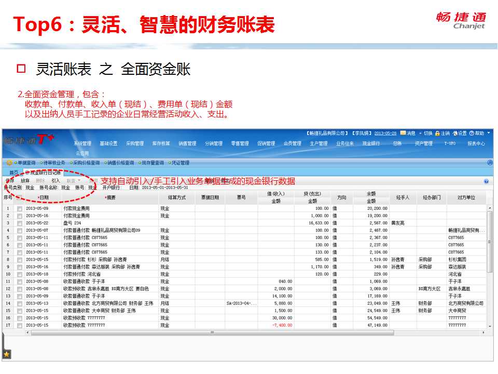
Task: Tick the checkbox for row 1
Action: tap(20, 208)
